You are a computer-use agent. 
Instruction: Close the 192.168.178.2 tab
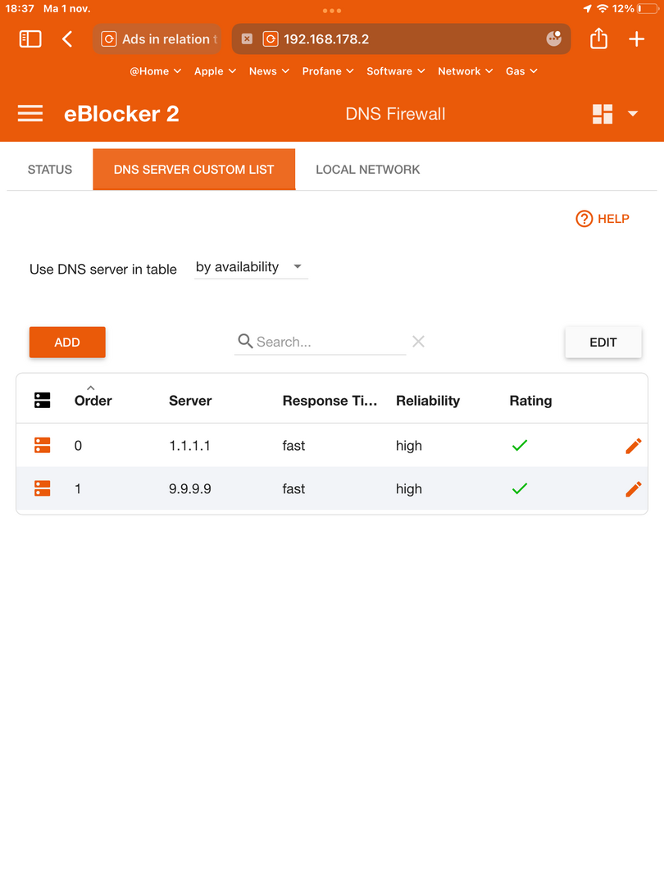(247, 39)
